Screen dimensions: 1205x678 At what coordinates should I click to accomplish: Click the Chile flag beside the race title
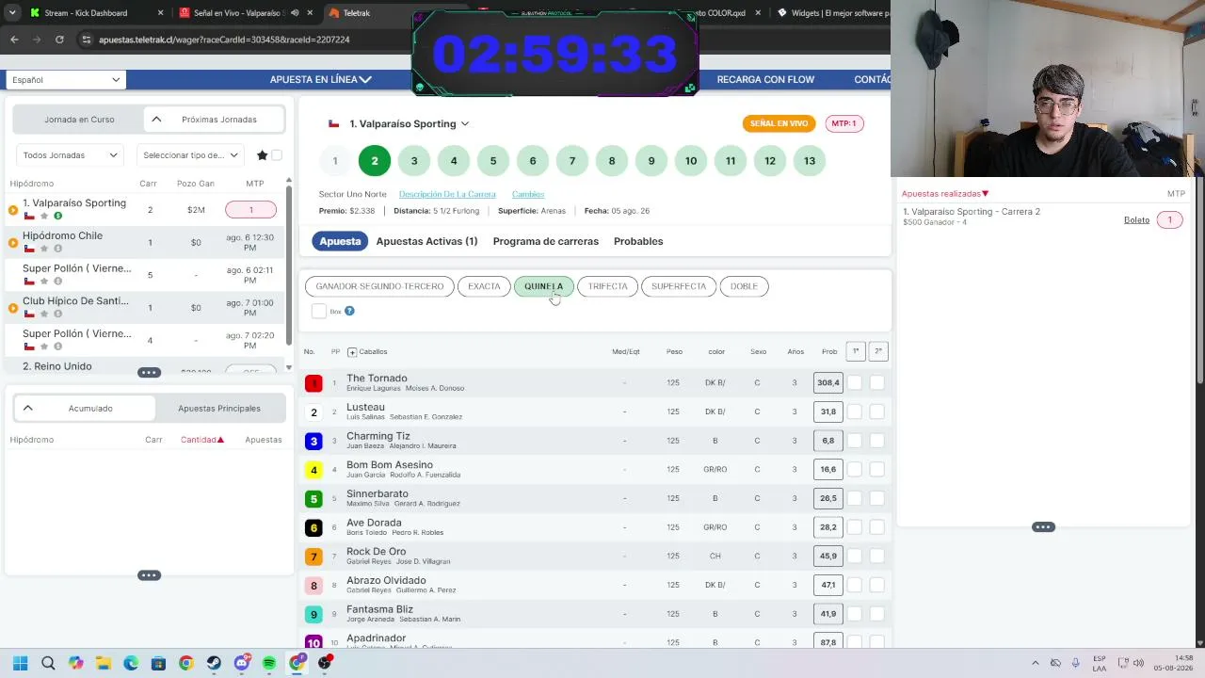(x=333, y=123)
